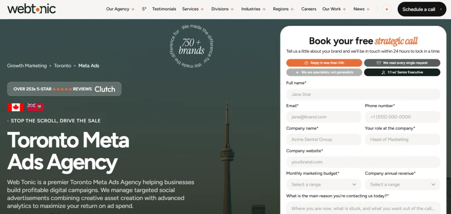Click the five orange stars rating

click(62, 89)
